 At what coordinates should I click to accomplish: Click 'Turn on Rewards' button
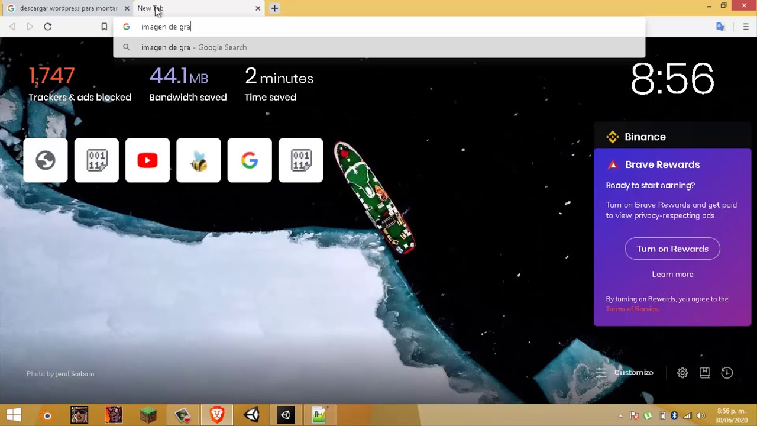tap(672, 248)
